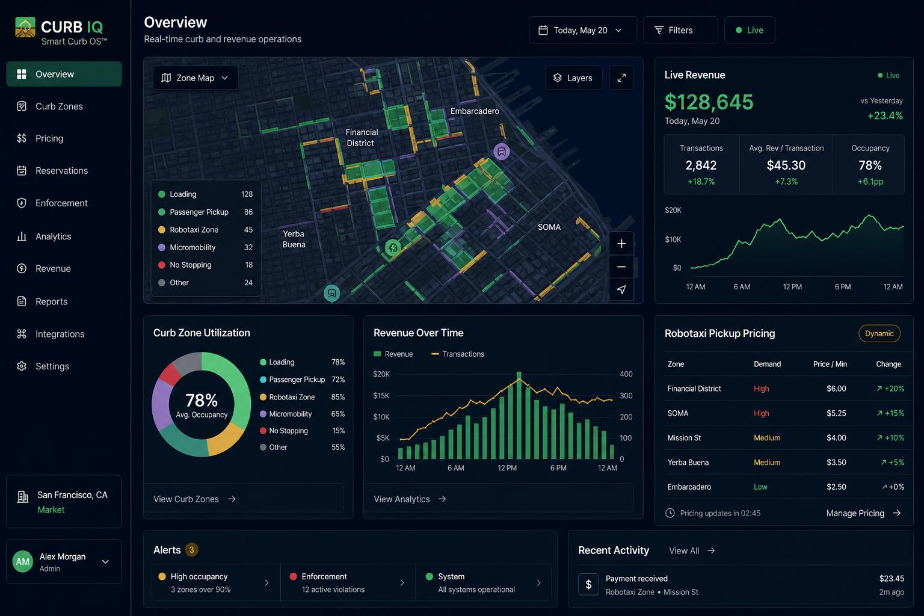Click the Mission St $4.00 price

836,438
